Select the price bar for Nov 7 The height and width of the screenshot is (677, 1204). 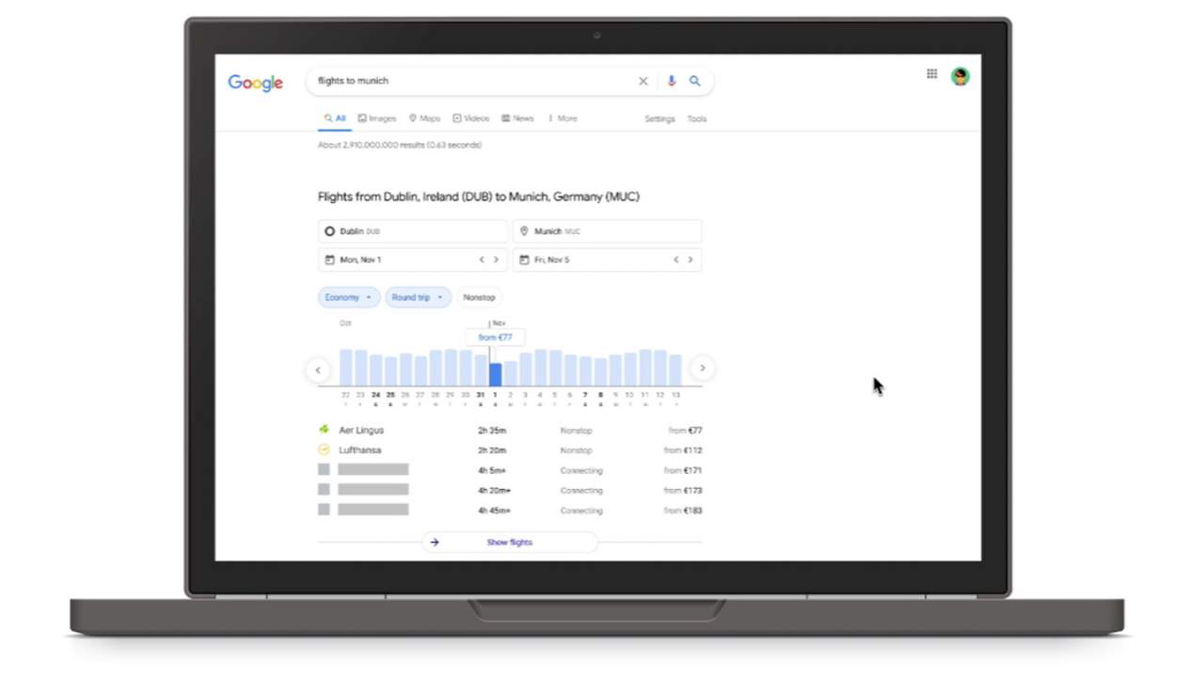585,370
